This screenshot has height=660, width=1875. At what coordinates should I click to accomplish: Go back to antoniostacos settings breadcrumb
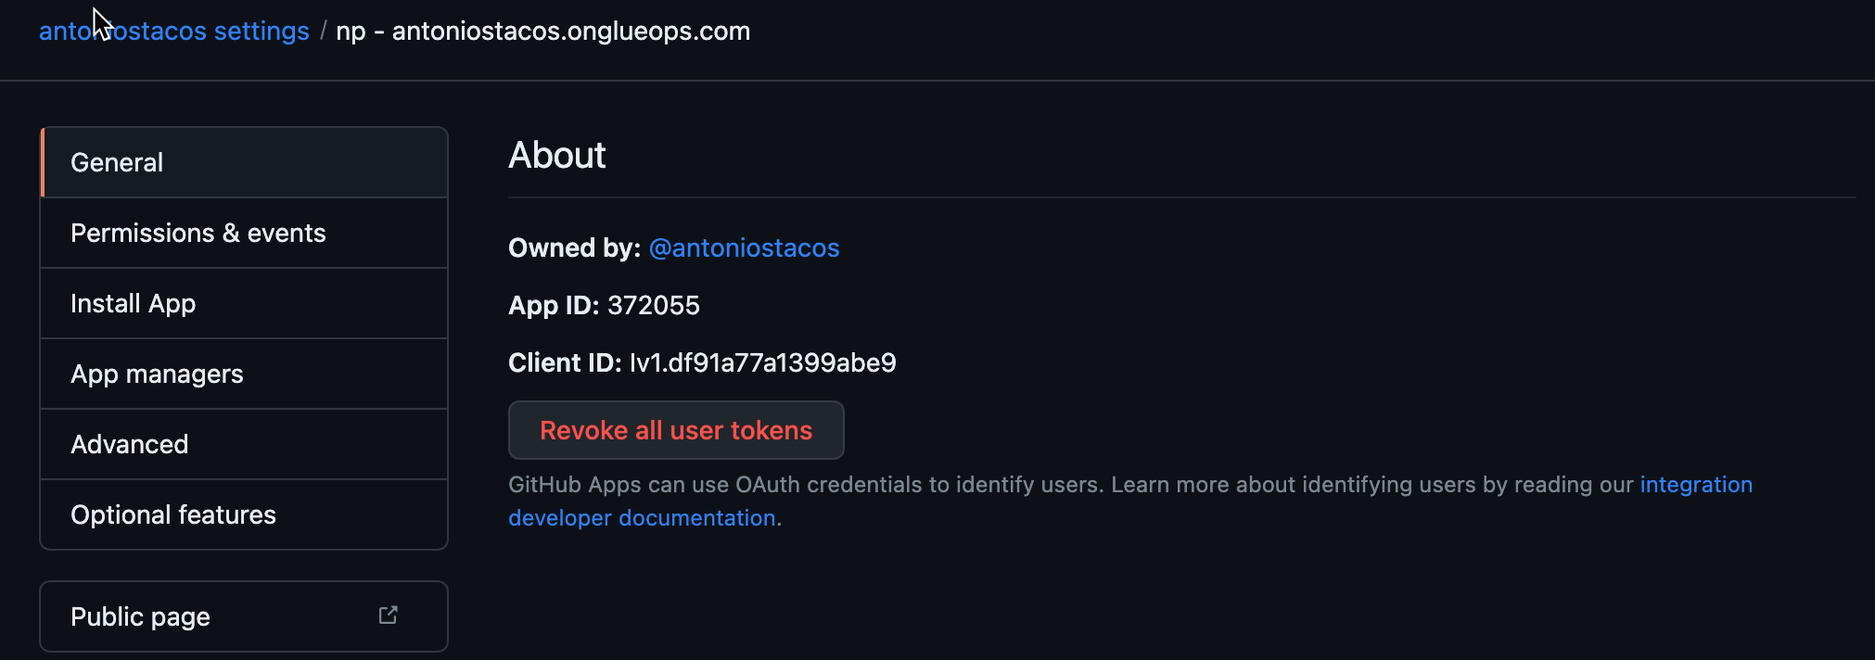(173, 32)
